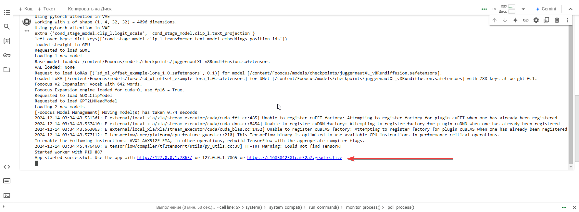This screenshot has width=579, height=212.
Task: Copy link to cell icon
Action: [x=526, y=20]
